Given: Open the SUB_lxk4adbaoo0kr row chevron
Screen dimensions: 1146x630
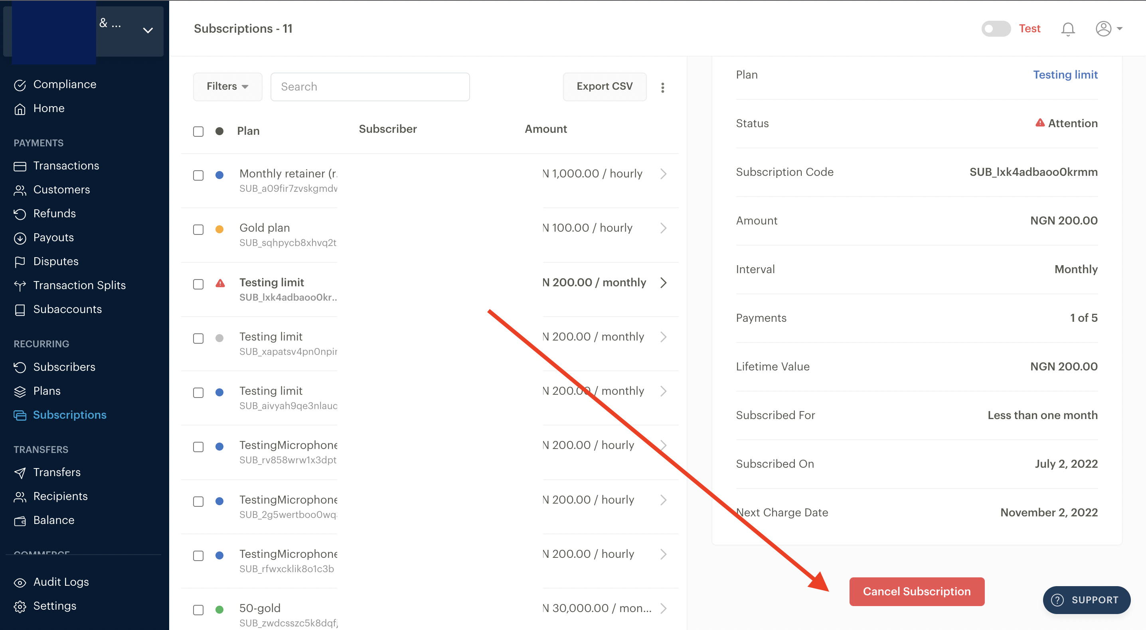Looking at the screenshot, I should [663, 283].
